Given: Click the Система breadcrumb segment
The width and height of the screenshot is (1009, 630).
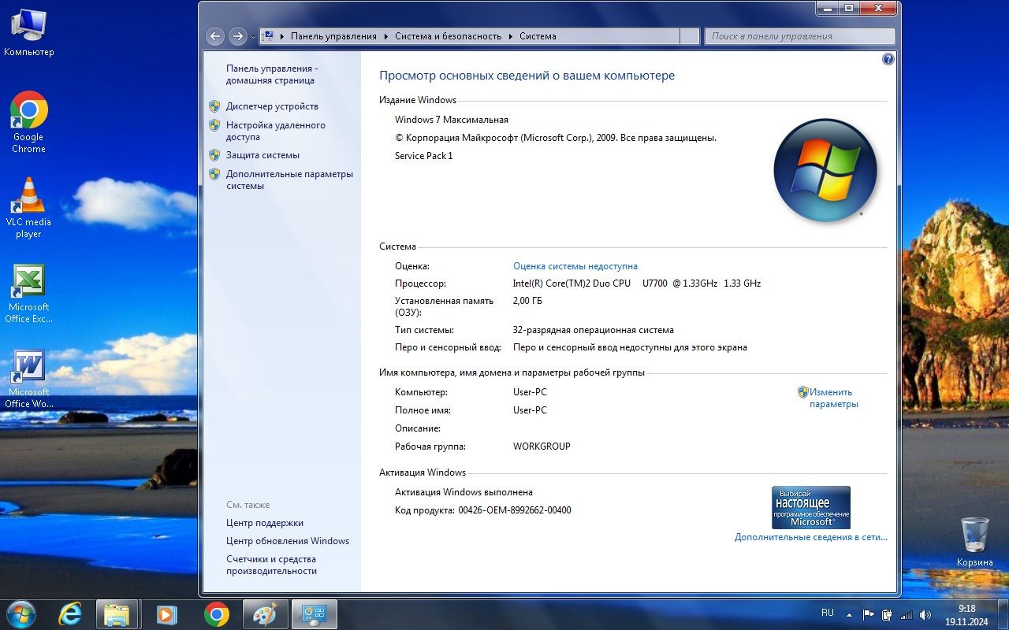Looking at the screenshot, I should (x=538, y=36).
